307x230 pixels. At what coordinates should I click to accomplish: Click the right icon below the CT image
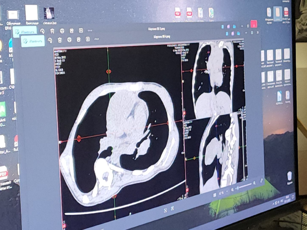pyautogui.click(x=172, y=208)
